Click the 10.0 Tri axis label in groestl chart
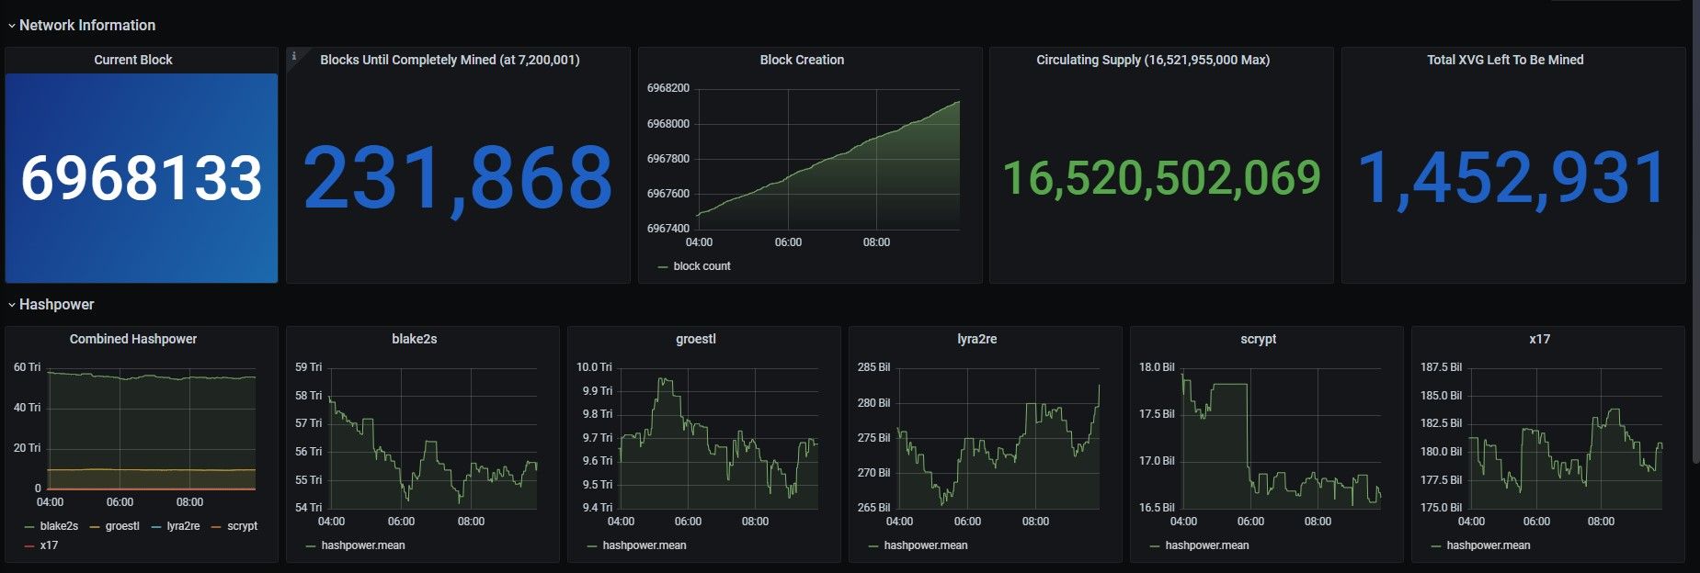Image resolution: width=1700 pixels, height=573 pixels. pyautogui.click(x=594, y=367)
